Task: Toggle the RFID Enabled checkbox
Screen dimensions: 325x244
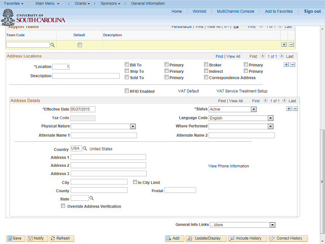Action: pos(127,91)
